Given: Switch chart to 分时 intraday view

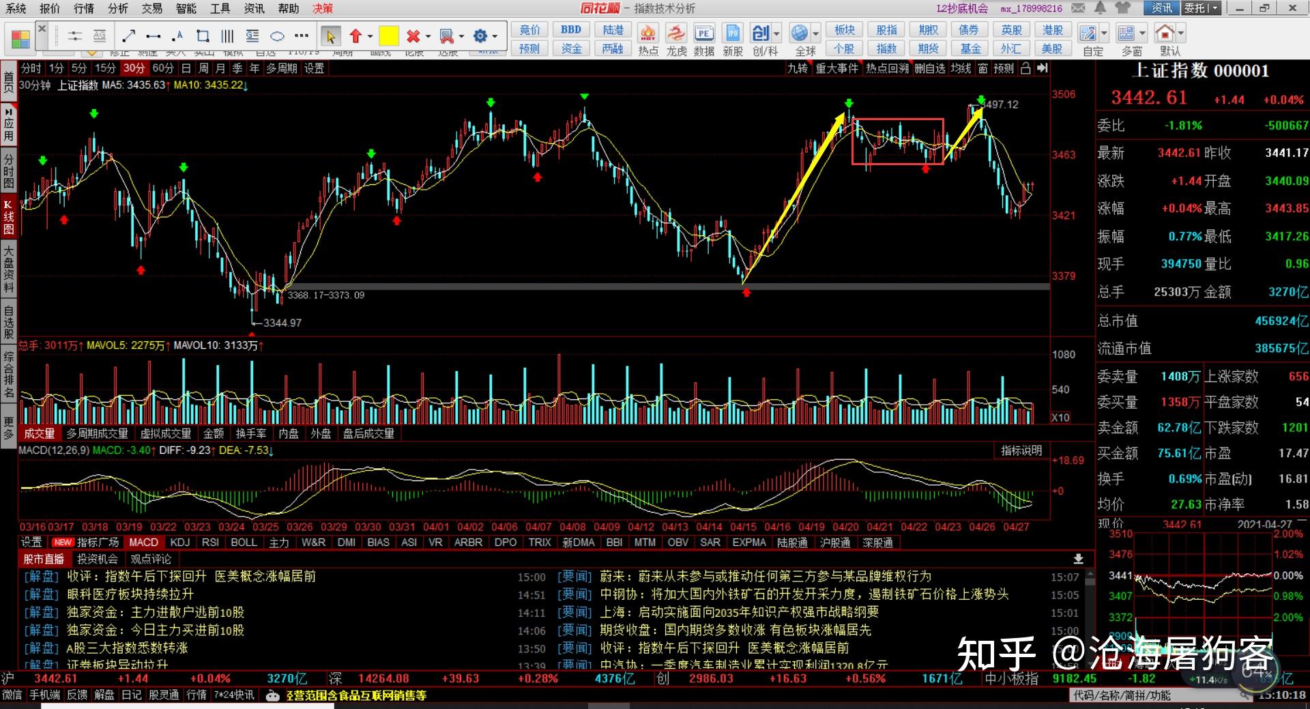Looking at the screenshot, I should (31, 68).
